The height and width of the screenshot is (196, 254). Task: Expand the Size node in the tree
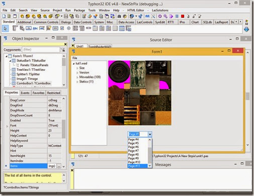tap(77, 68)
